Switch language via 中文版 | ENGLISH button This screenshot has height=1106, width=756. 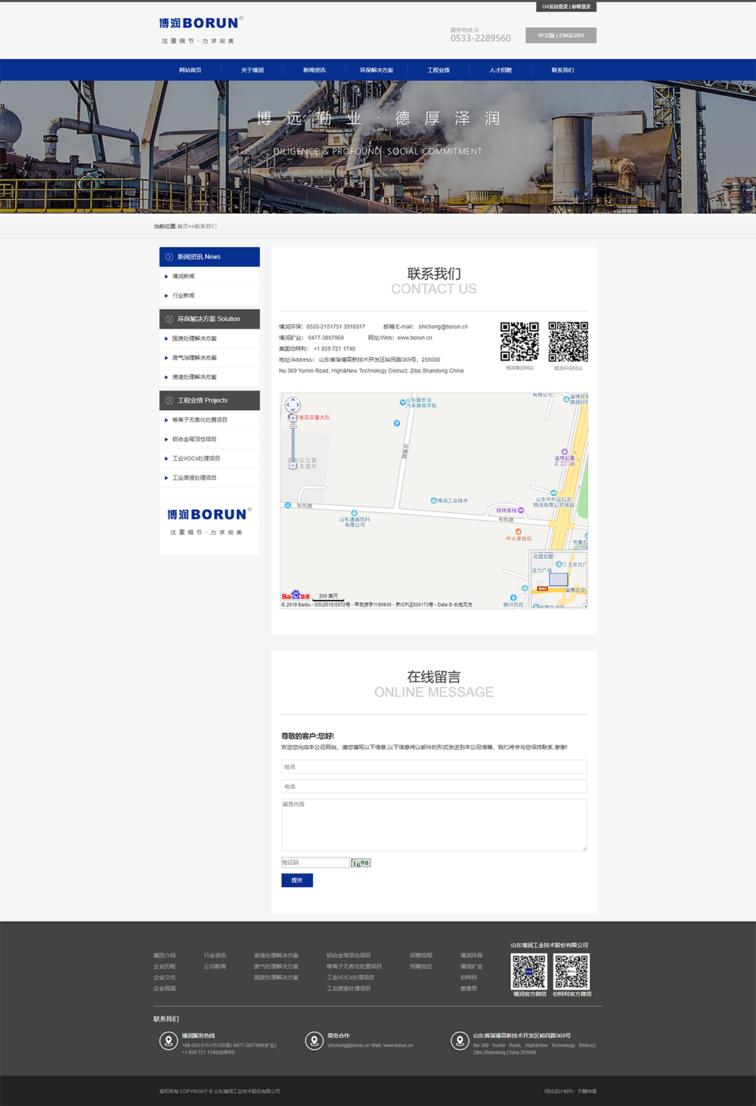pos(560,36)
